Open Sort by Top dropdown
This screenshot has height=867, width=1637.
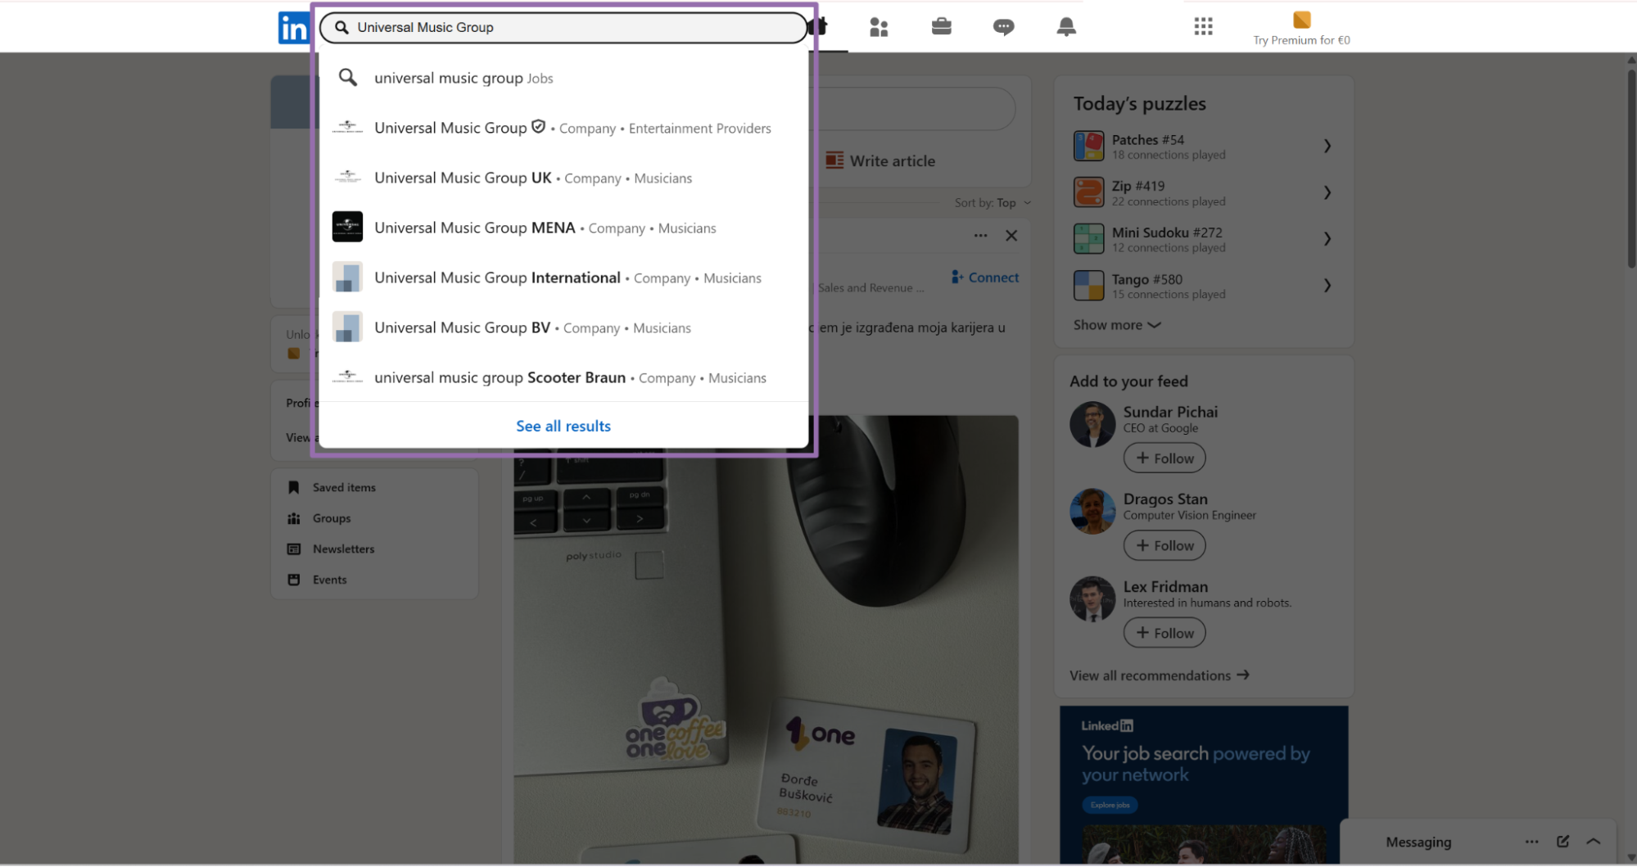(993, 202)
